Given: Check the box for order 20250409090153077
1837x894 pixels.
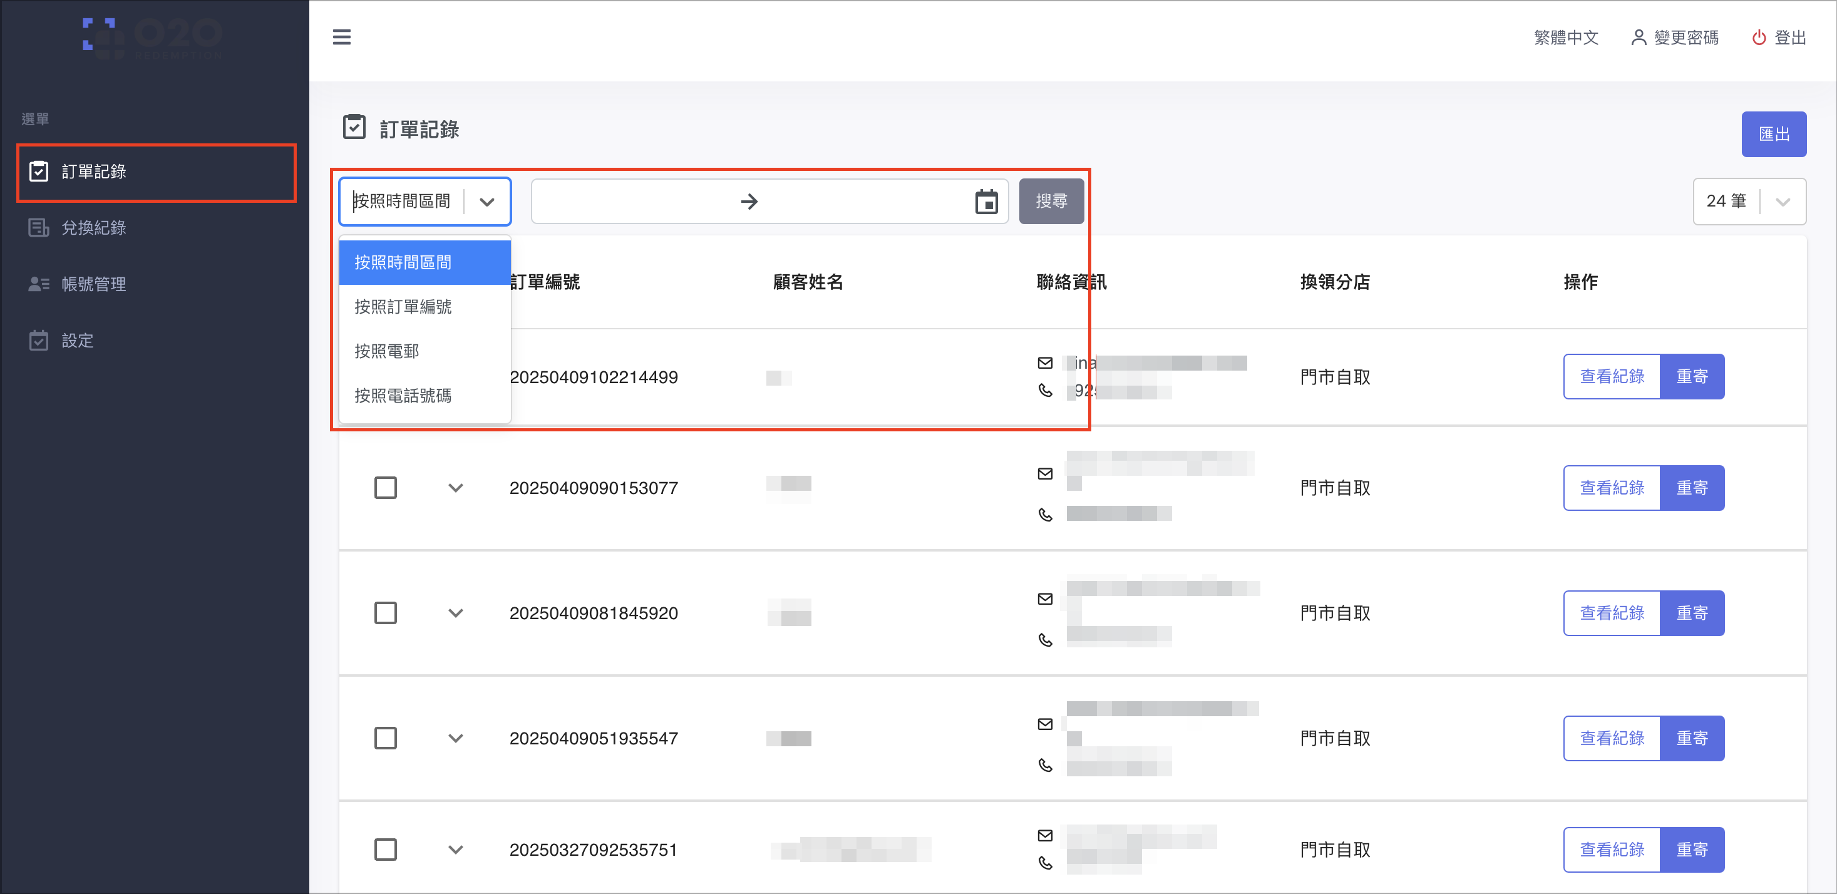Looking at the screenshot, I should coord(386,488).
